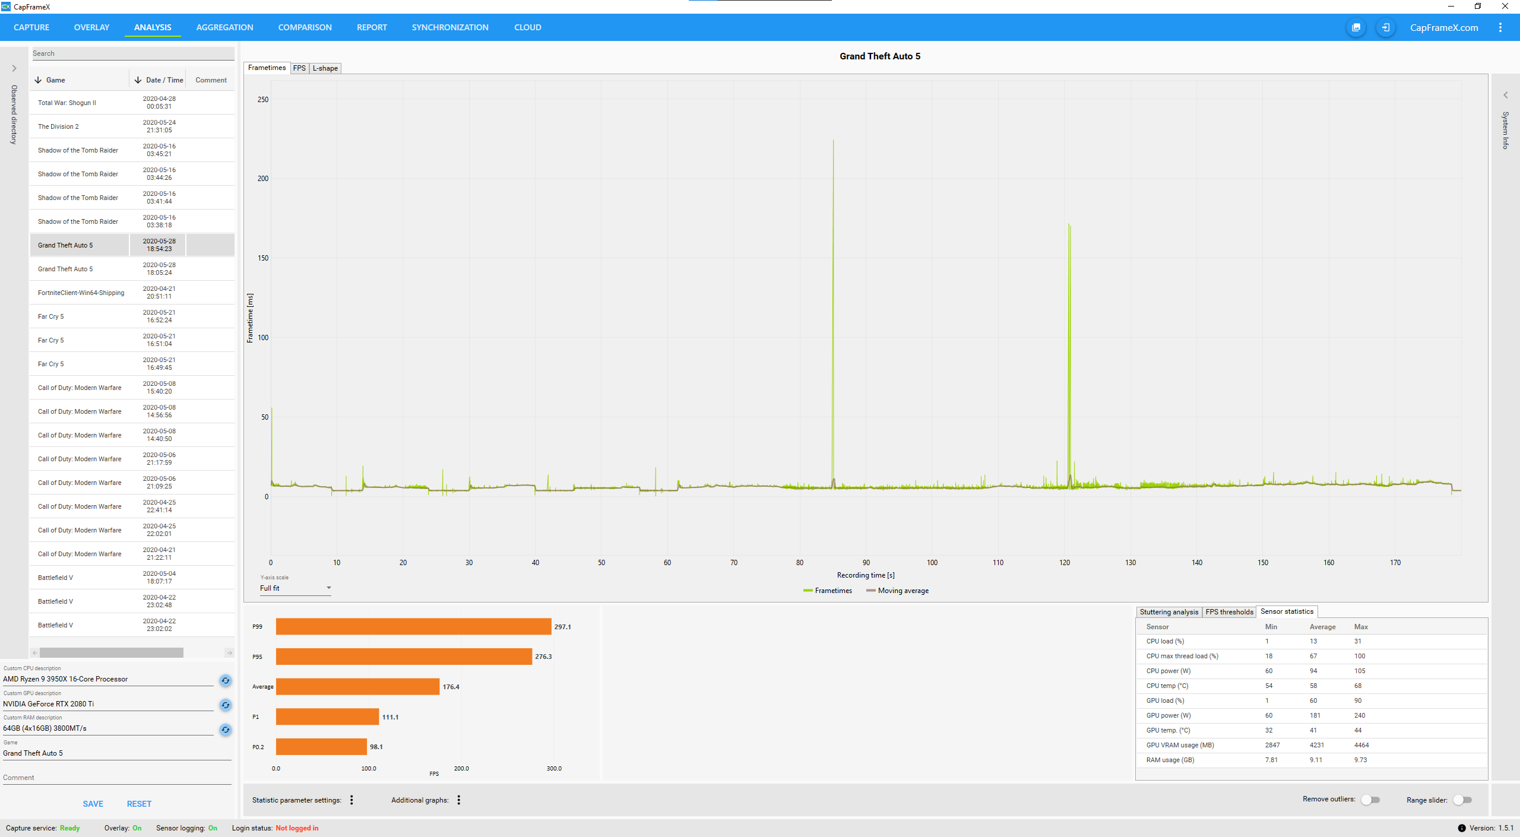Viewport: 1520px width, 837px height.
Task: Sort records by Game column arrow
Action: (x=39, y=80)
